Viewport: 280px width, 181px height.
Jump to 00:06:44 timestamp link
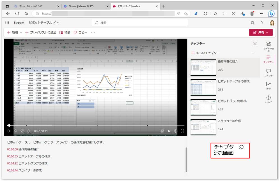pos(12,170)
